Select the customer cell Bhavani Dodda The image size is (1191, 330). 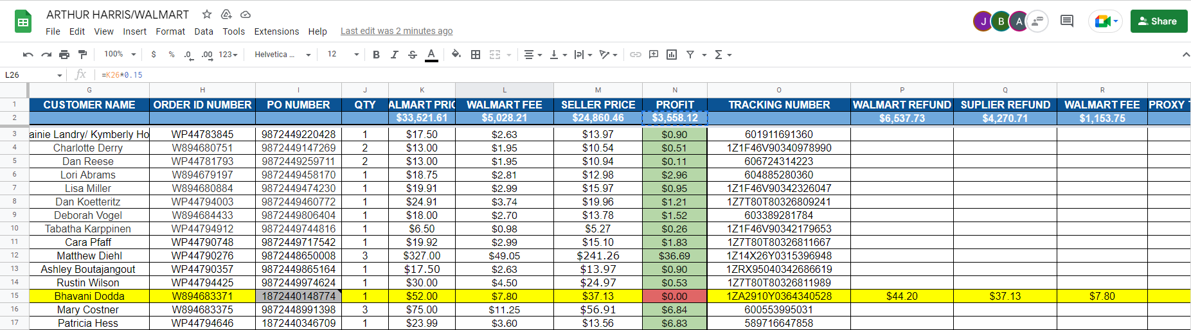pos(89,296)
